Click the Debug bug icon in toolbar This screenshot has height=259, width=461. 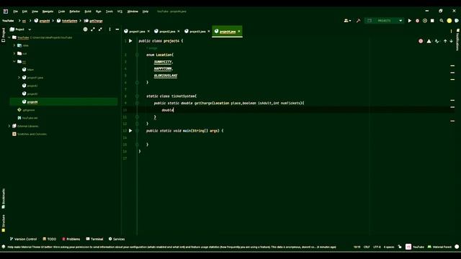point(417,21)
